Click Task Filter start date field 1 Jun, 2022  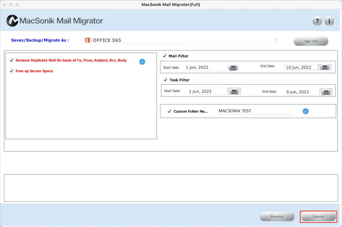click(x=207, y=91)
